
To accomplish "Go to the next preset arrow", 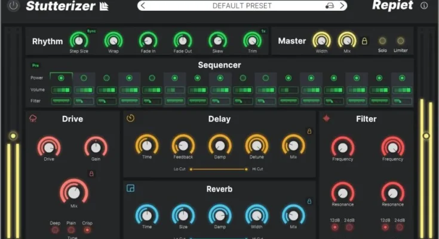I will [x=342, y=5].
